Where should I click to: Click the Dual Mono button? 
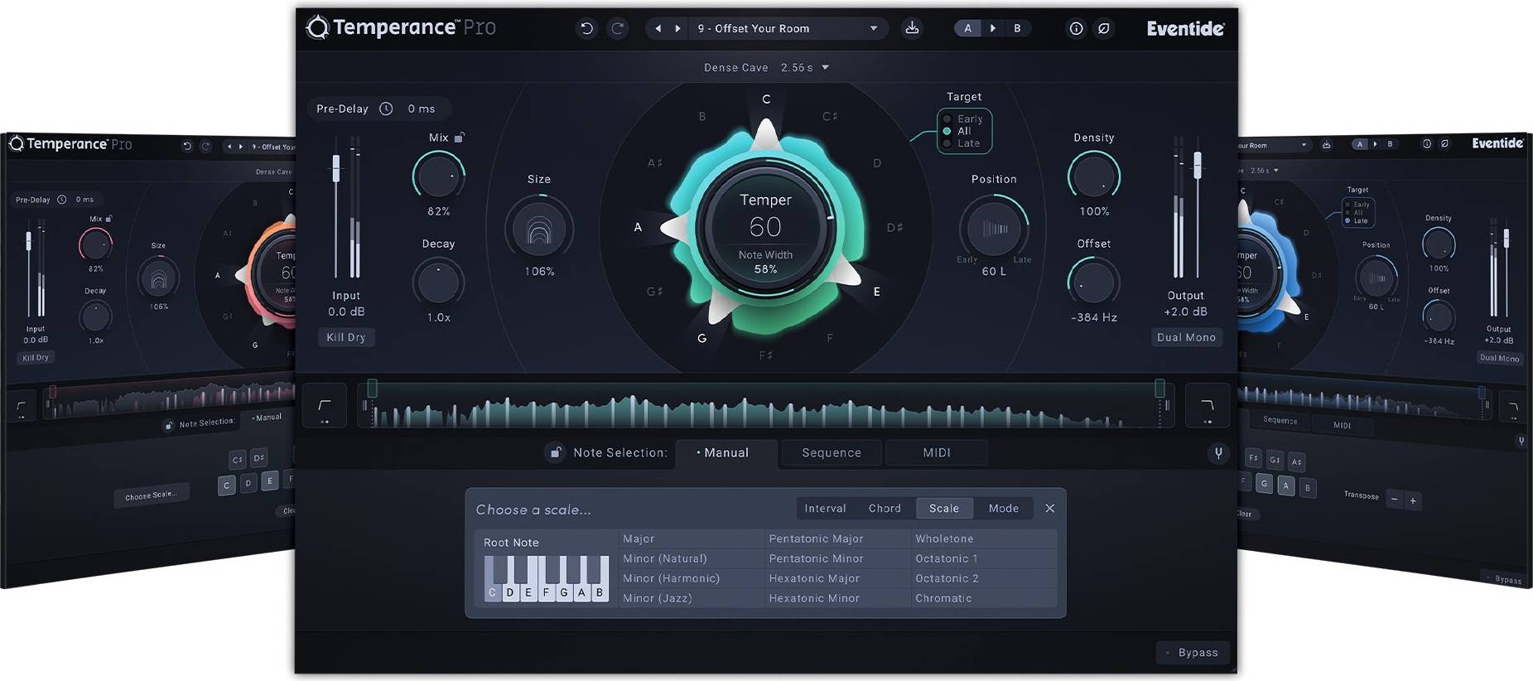click(1186, 337)
